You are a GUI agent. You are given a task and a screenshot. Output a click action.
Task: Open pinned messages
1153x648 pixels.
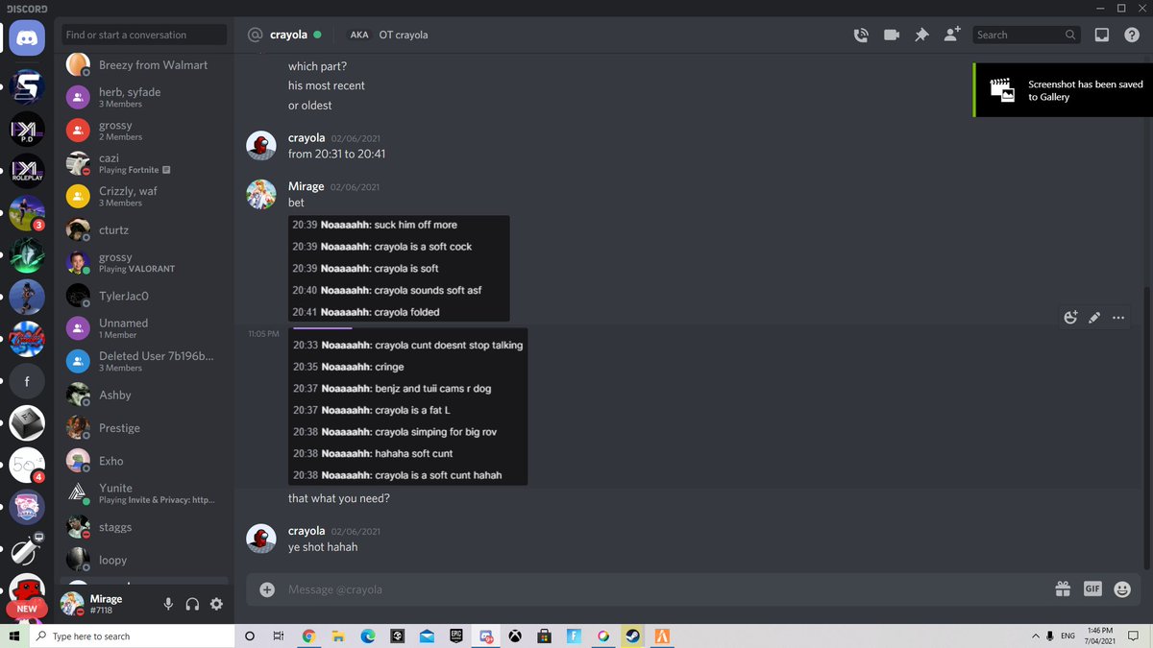[x=921, y=35]
